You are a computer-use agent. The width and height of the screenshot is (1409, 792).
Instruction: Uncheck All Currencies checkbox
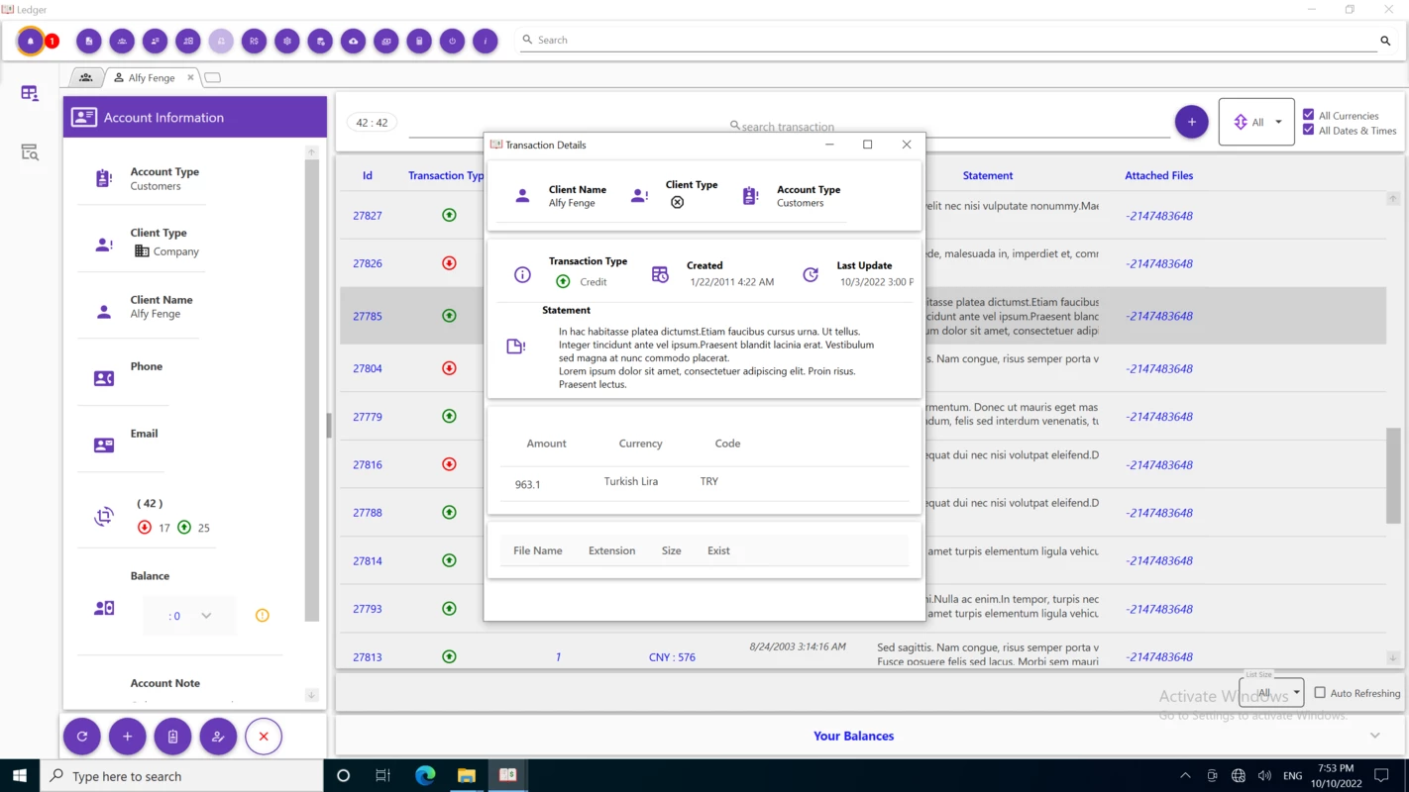point(1309,115)
